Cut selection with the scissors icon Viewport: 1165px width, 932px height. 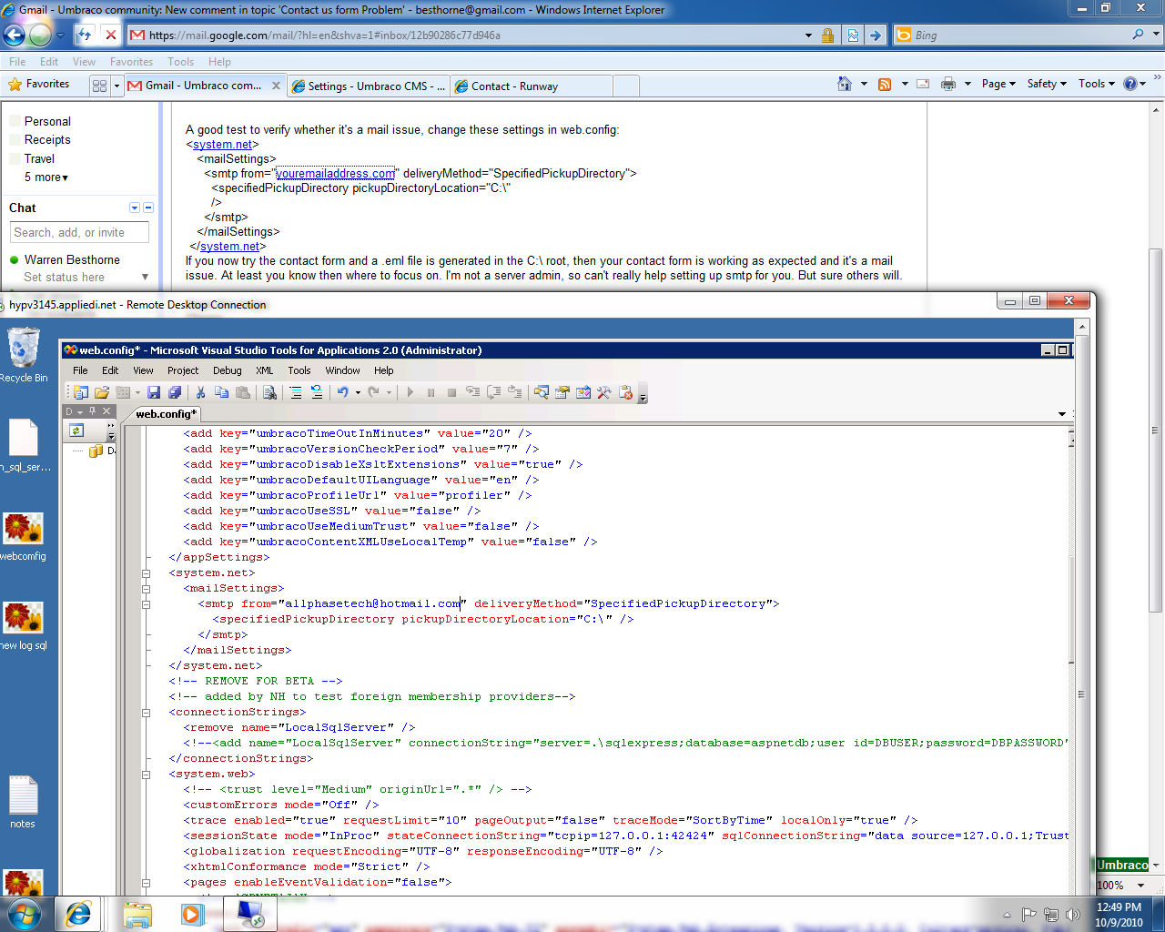point(200,392)
